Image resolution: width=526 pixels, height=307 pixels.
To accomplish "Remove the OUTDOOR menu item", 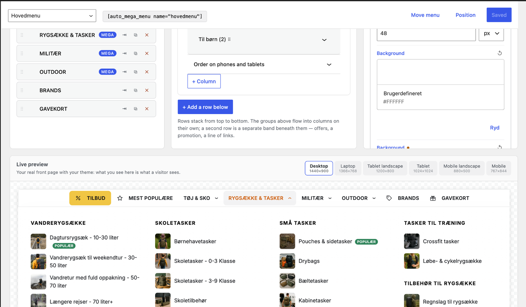I will (x=147, y=72).
